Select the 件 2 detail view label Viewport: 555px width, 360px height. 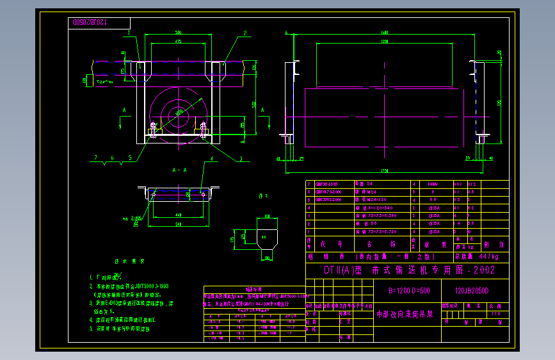263,196
